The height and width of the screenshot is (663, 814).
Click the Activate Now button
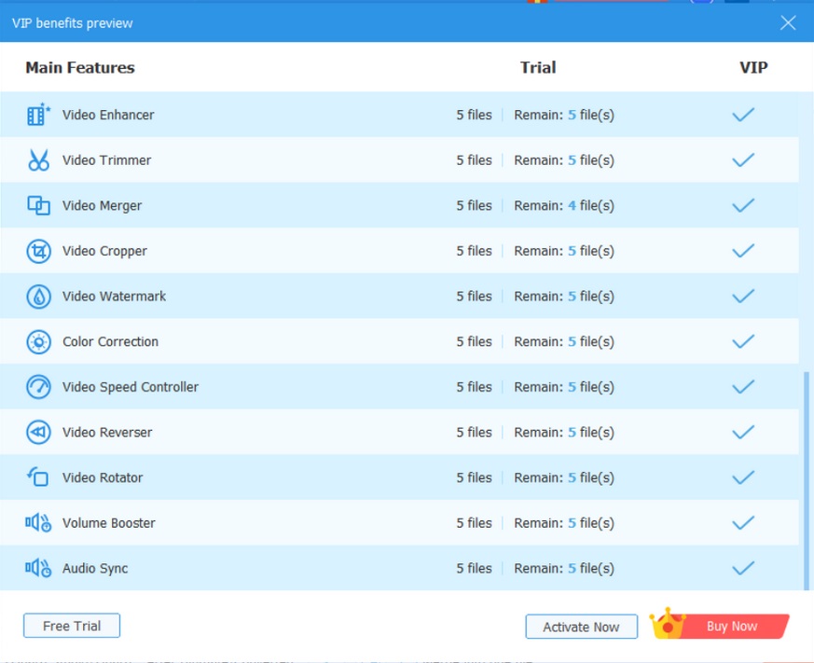(x=582, y=627)
